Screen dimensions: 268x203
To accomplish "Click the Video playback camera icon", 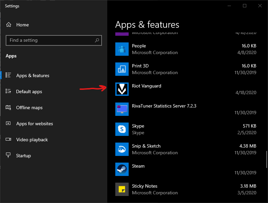I will pyautogui.click(x=8, y=139).
